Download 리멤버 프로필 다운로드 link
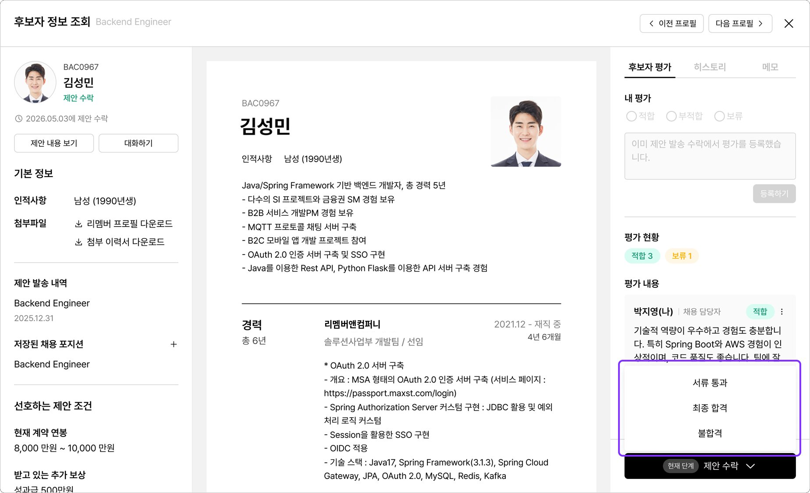810x493 pixels. tap(124, 224)
